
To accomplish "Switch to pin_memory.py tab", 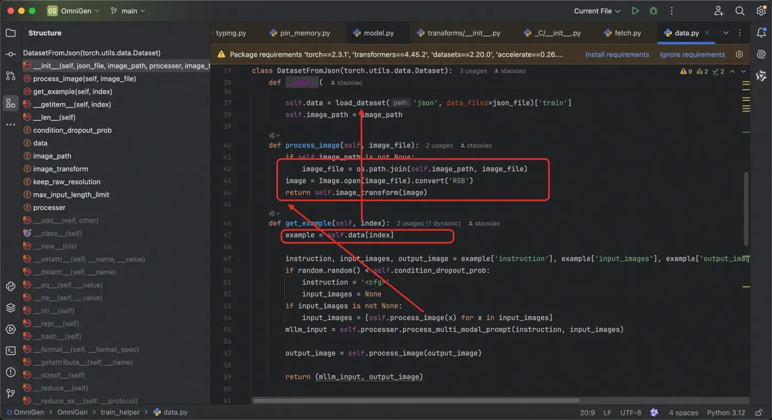I will click(x=300, y=33).
